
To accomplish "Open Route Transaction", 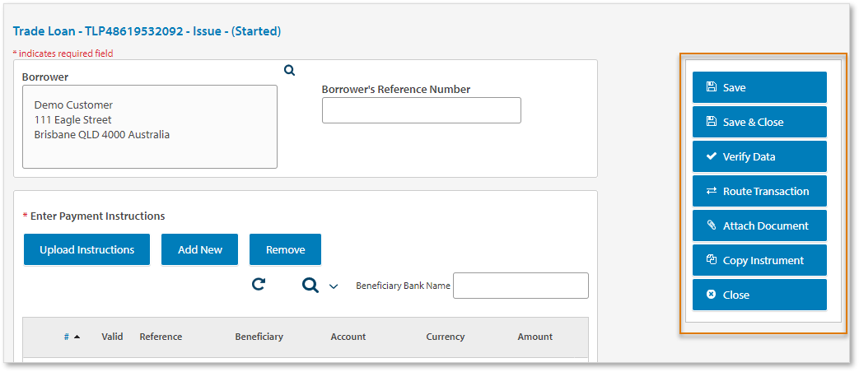I will pos(759,191).
